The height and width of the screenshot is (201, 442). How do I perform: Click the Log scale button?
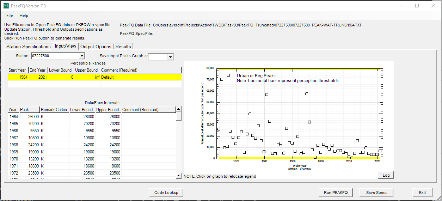386,175
